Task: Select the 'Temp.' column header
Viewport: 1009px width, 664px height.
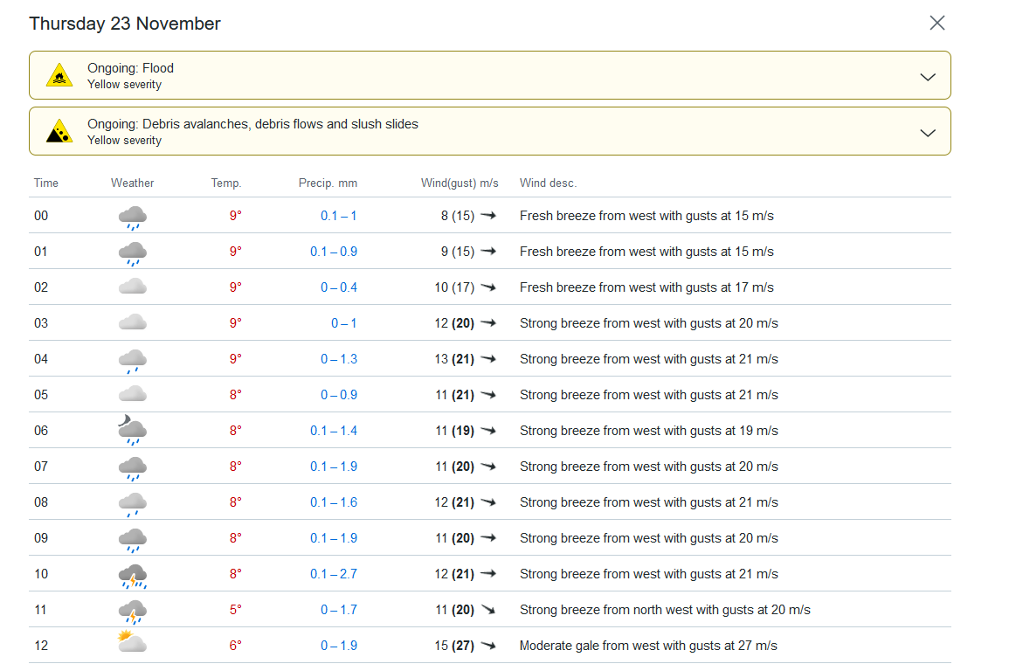Action: tap(226, 183)
